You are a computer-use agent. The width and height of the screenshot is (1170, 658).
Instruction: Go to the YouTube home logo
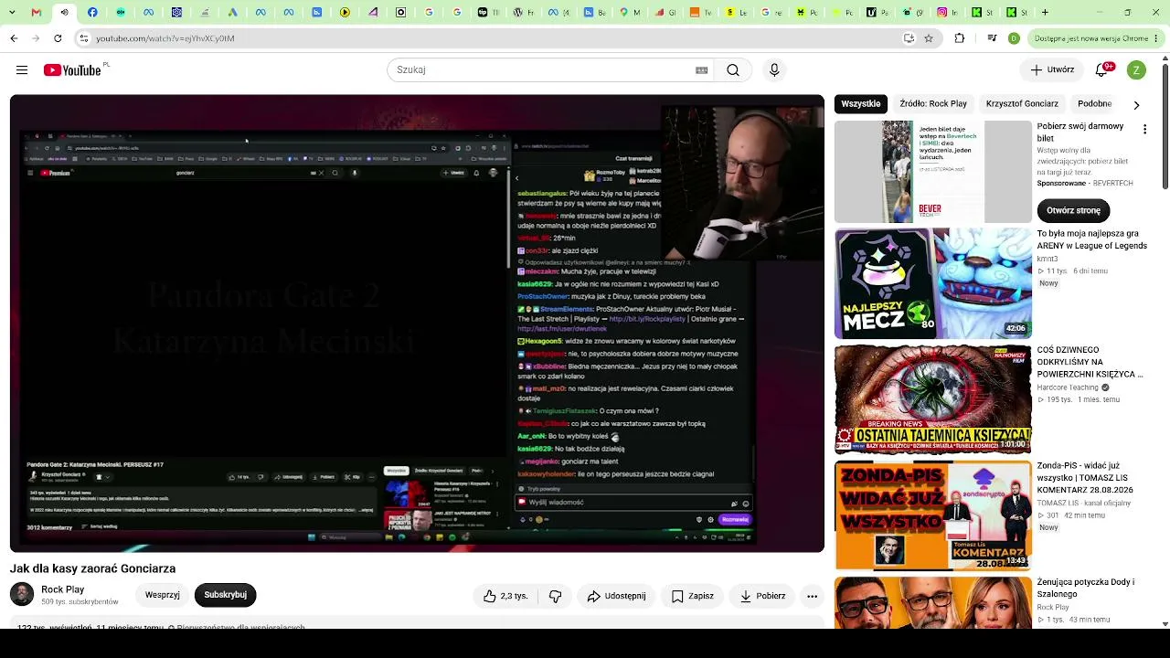[72, 70]
